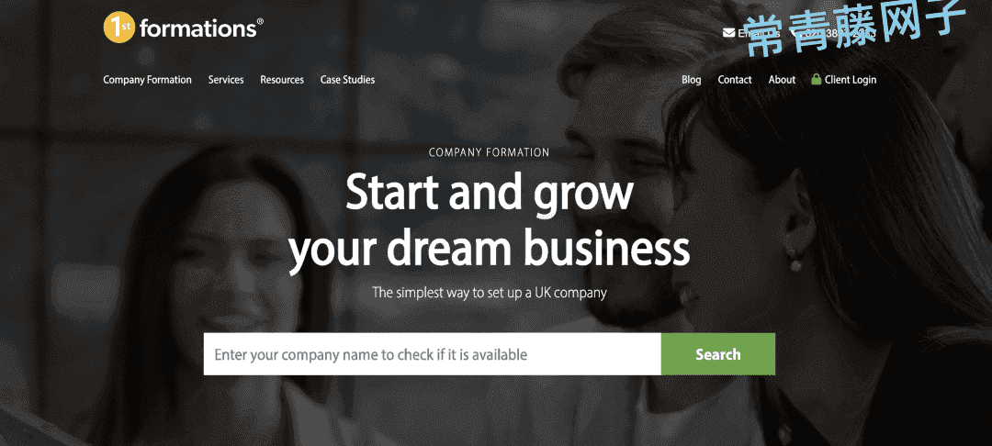The image size is (992, 446).
Task: Navigate to the About page
Action: pos(782,80)
